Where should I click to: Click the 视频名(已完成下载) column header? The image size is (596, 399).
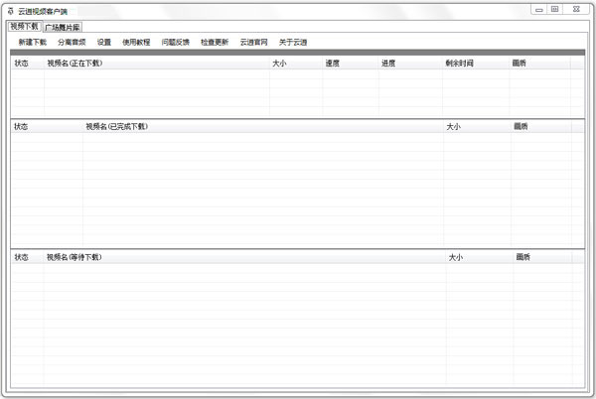[x=116, y=126]
